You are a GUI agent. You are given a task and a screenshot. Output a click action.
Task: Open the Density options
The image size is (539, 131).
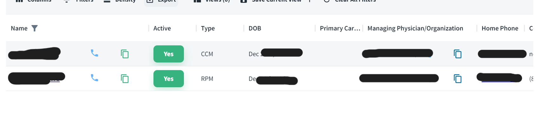click(120, 1)
